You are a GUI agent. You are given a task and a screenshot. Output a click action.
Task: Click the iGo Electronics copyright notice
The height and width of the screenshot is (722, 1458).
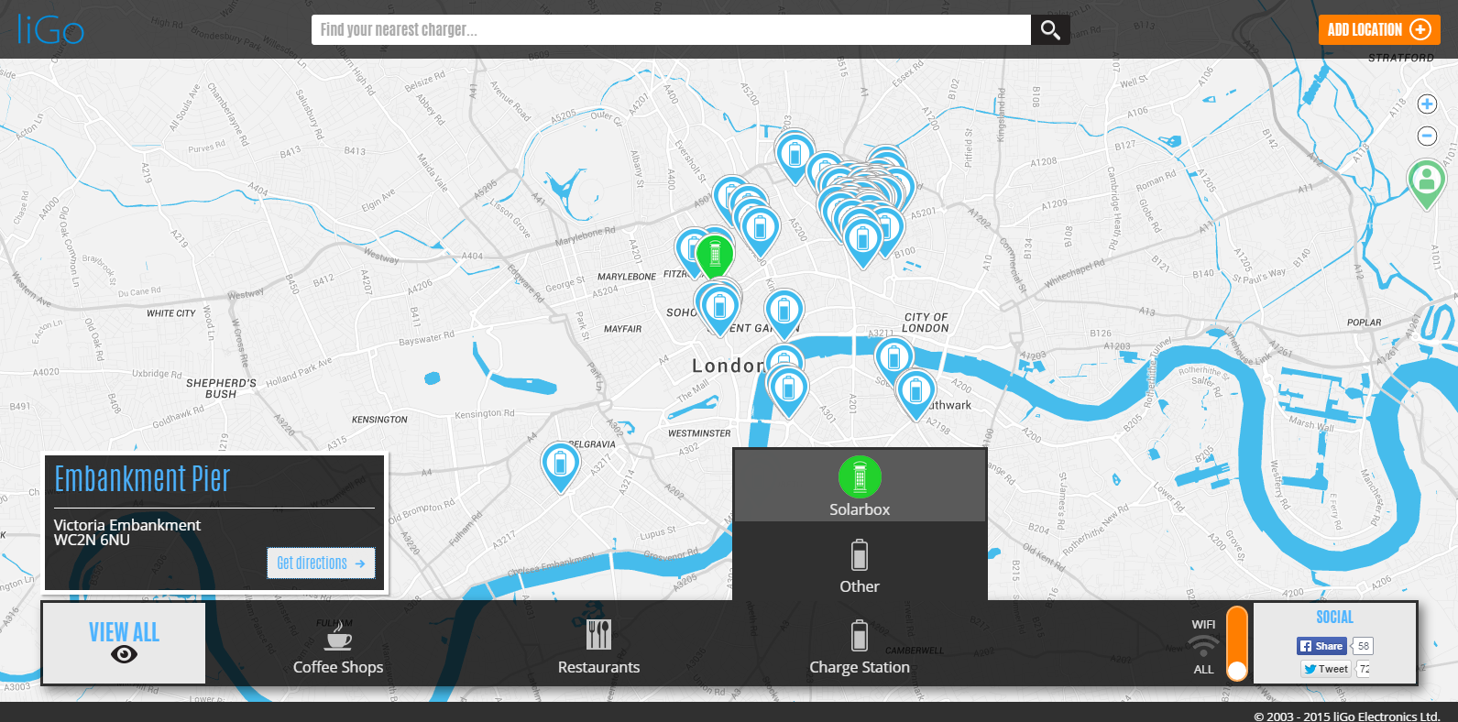coord(1347,716)
